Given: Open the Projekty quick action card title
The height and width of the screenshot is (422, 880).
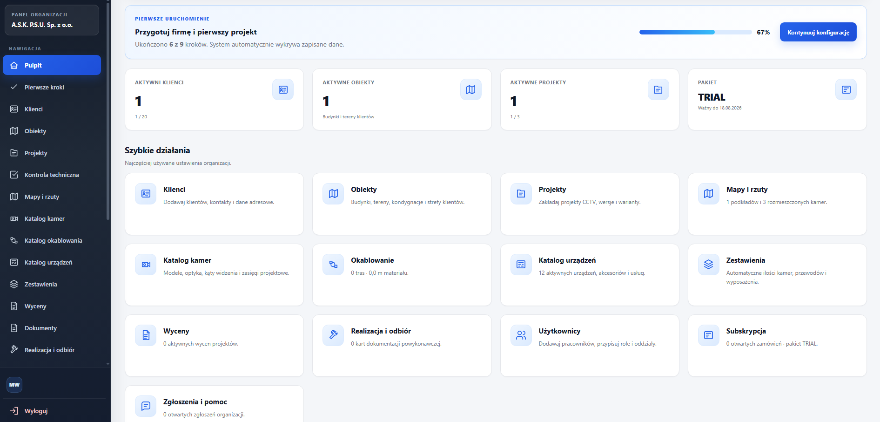Looking at the screenshot, I should (552, 190).
